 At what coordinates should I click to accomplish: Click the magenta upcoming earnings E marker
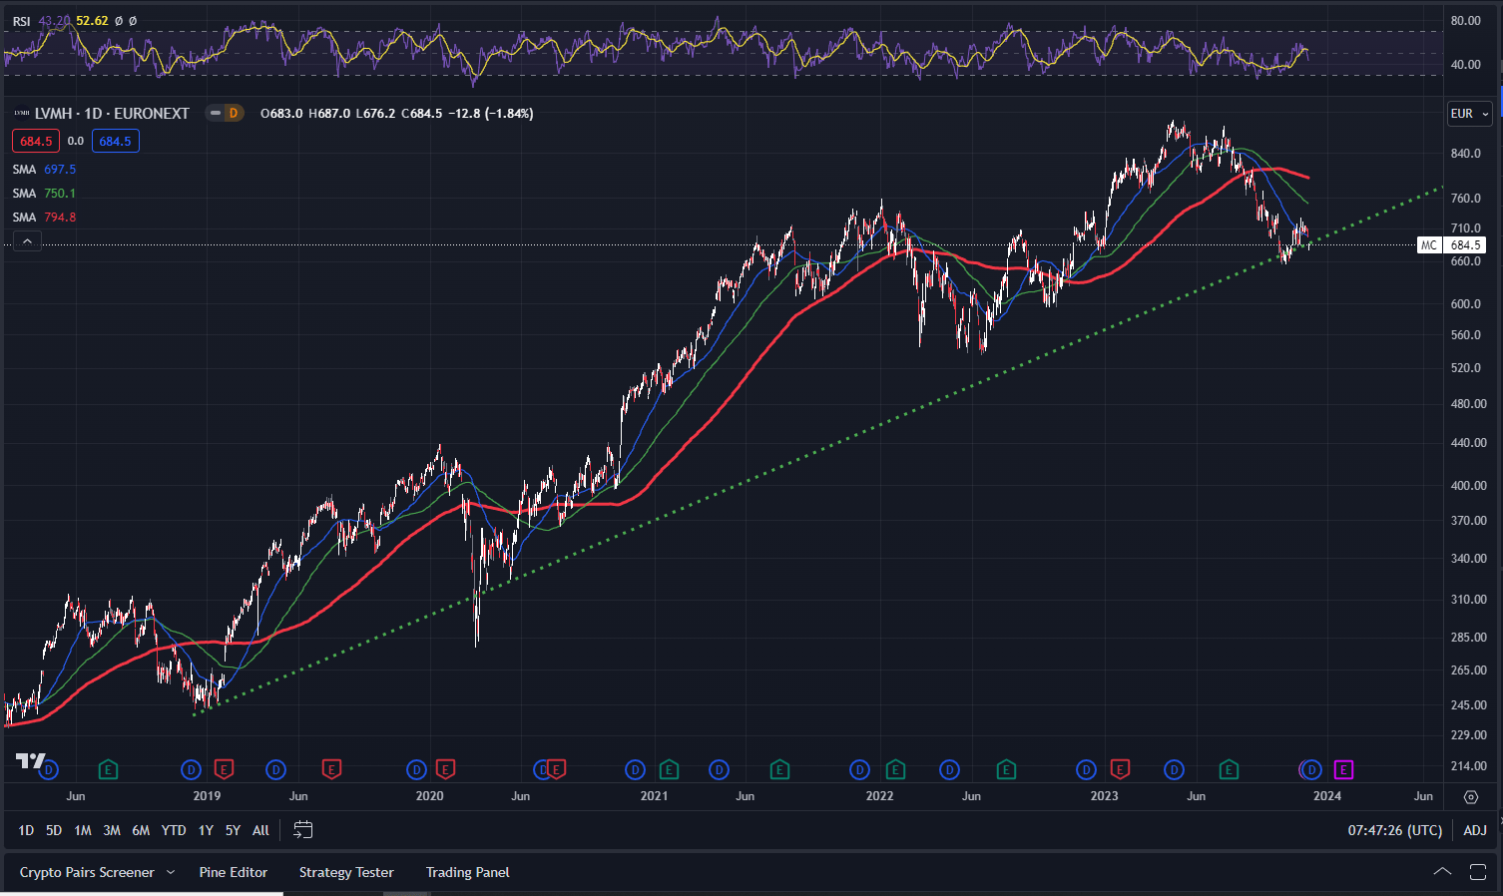1344,769
